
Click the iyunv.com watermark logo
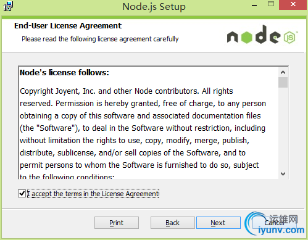click(x=275, y=224)
